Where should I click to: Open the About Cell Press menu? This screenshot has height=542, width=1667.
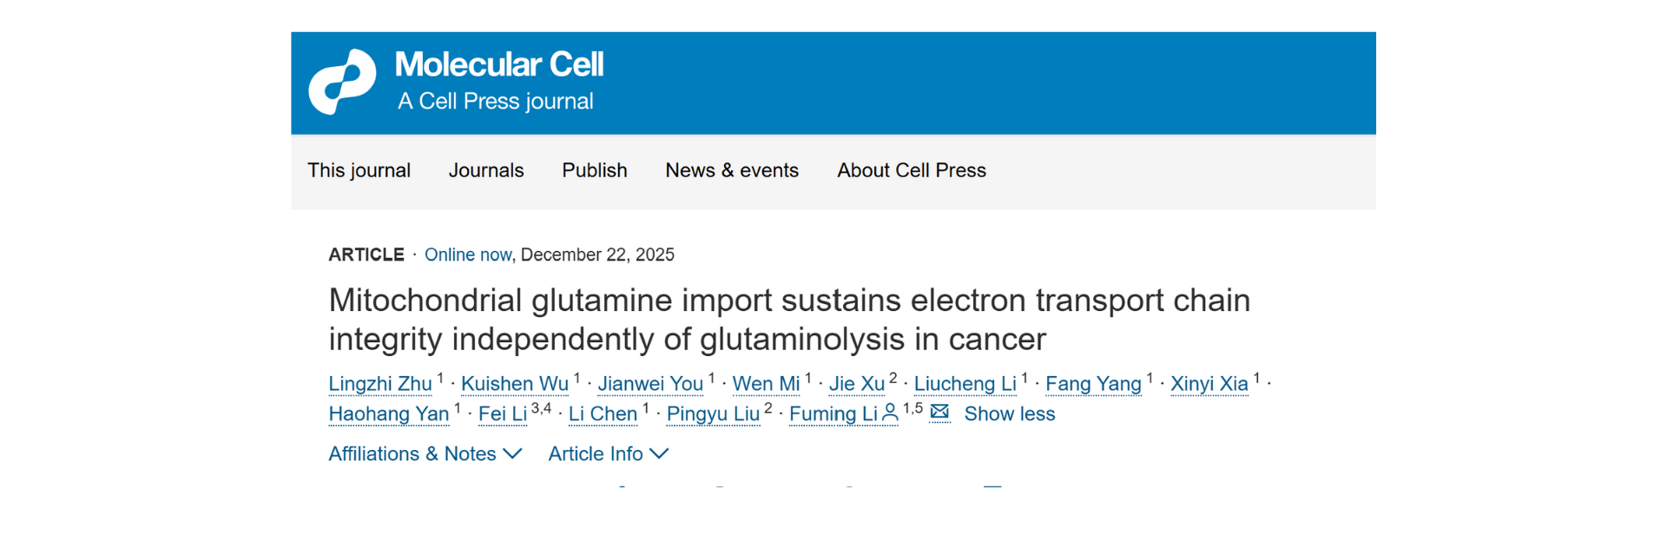click(911, 170)
